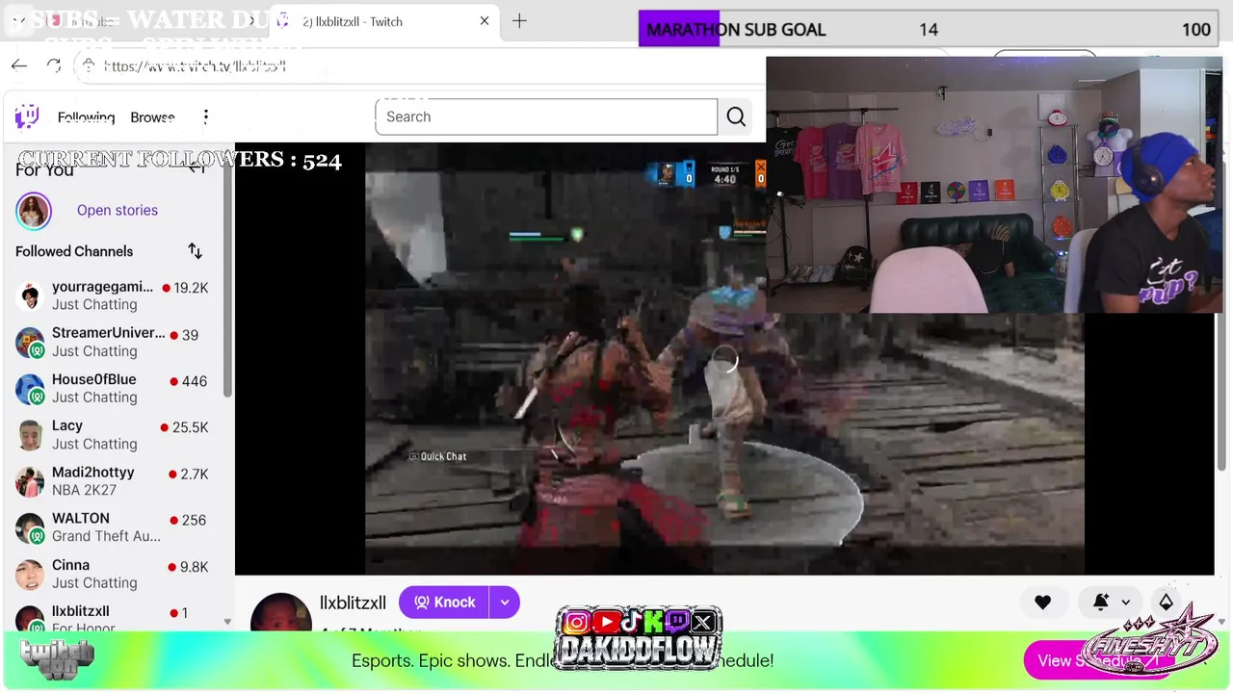Image resolution: width=1233 pixels, height=693 pixels.
Task: Click the Lacy channel avatar
Action: (30, 435)
